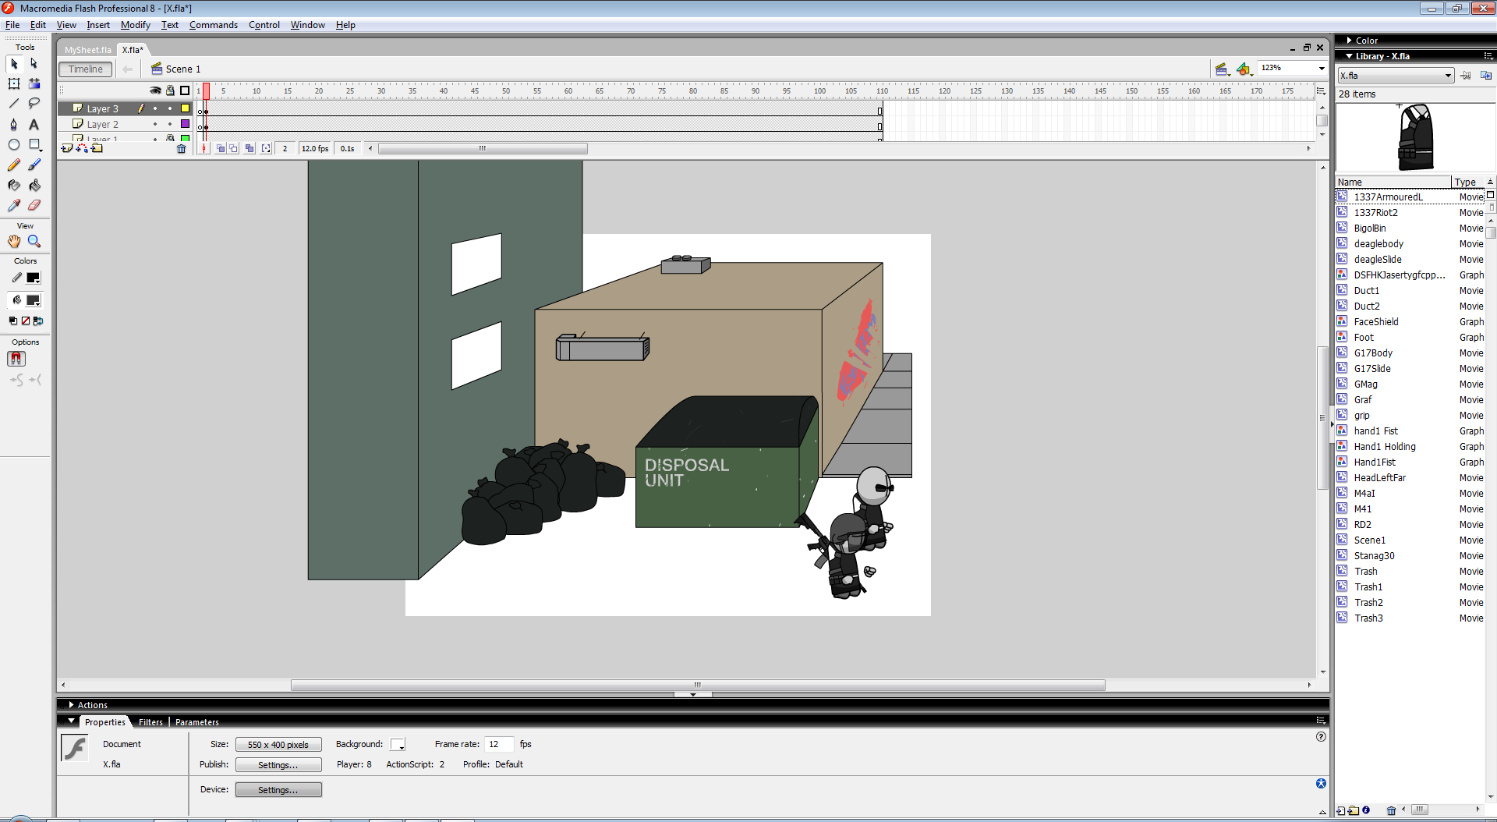The height and width of the screenshot is (822, 1497).
Task: Switch to the Parameters tab
Action: (x=196, y=722)
